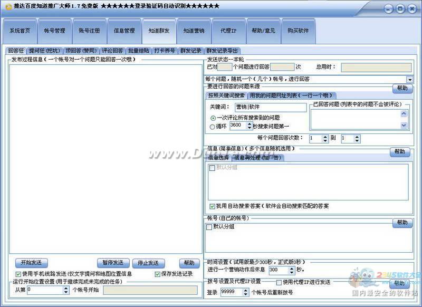Viewport: 422px width, 307px height.
Task: Open the 信息再处理 (加广告) tab
Action: (x=257, y=158)
